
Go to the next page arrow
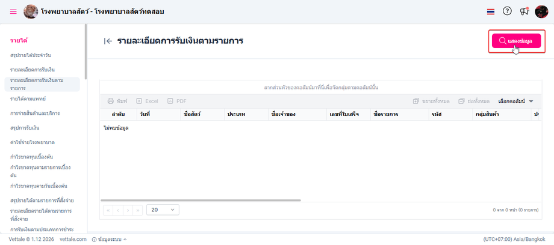pos(128,210)
